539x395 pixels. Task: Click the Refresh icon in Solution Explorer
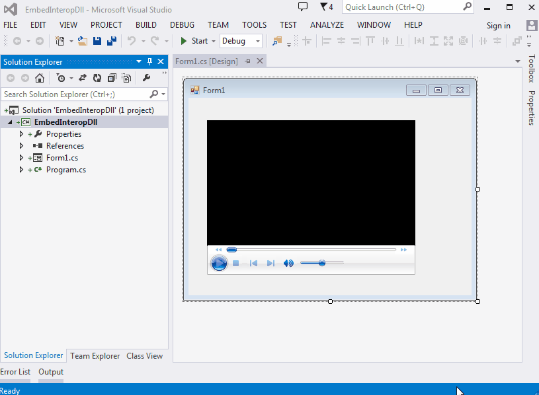click(97, 78)
